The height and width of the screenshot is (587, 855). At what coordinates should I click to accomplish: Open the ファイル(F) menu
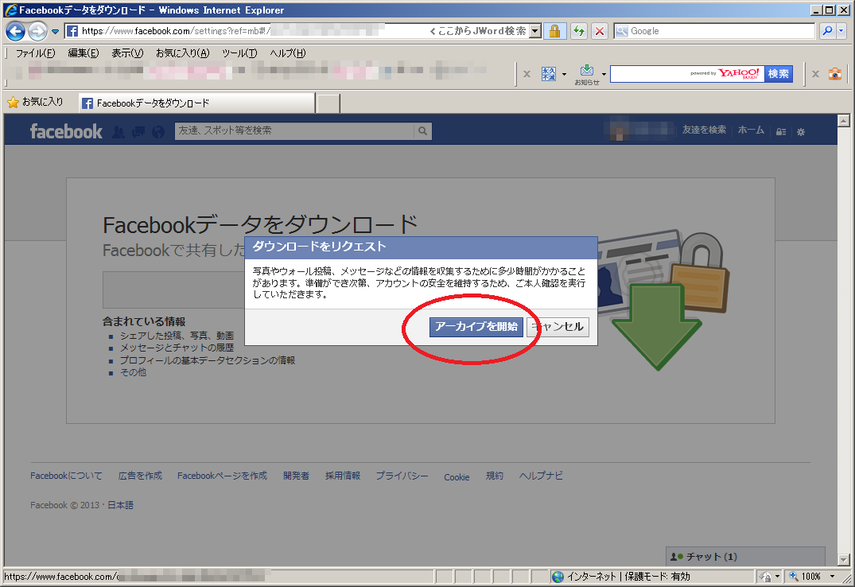(x=36, y=53)
